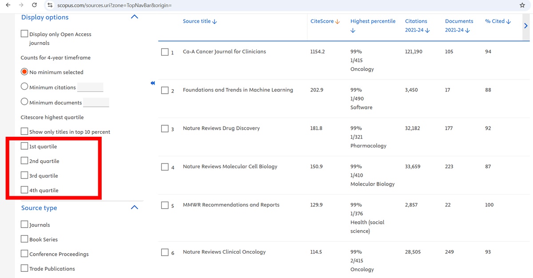The height and width of the screenshot is (278, 533).
Task: Collapse the filter sidebar with double-chevron icon
Action: click(x=152, y=83)
